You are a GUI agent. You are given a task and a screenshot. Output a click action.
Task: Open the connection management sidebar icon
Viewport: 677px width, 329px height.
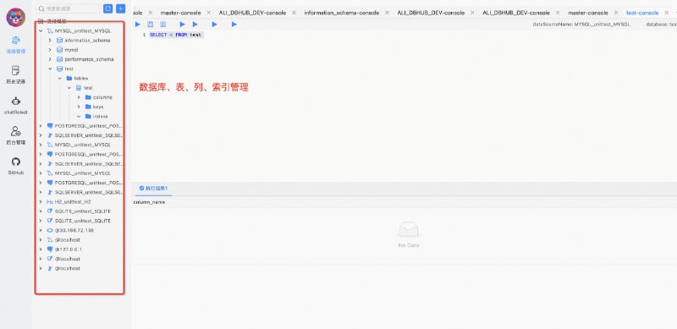click(16, 41)
